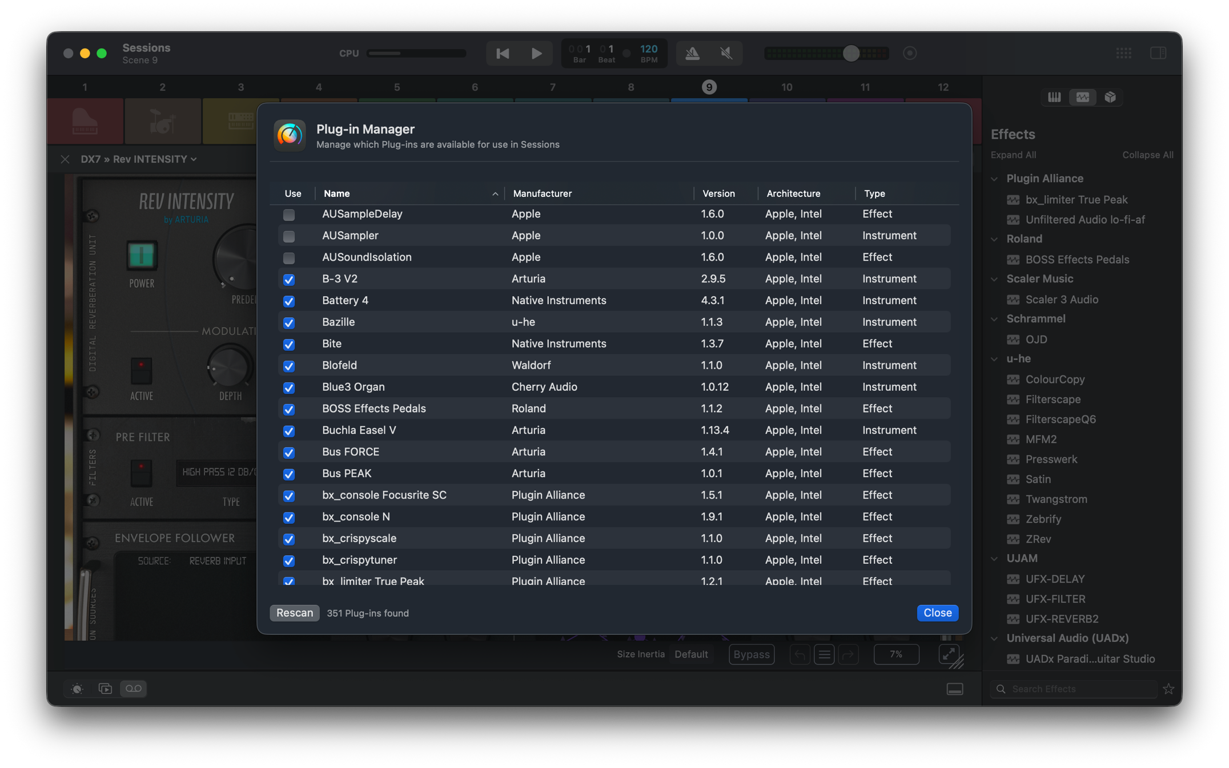Click the favorites star beside Search Effects
This screenshot has height=768, width=1229.
tap(1168, 689)
